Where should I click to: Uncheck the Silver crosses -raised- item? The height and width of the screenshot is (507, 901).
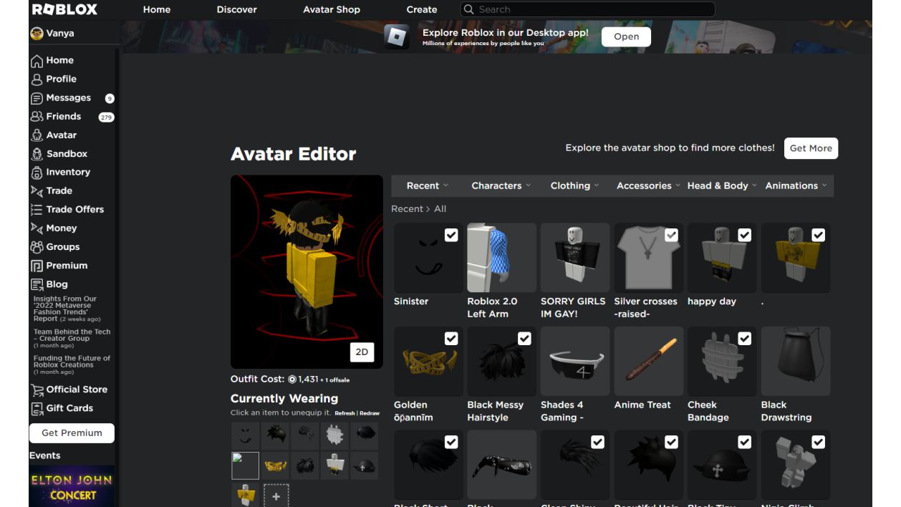pyautogui.click(x=671, y=235)
